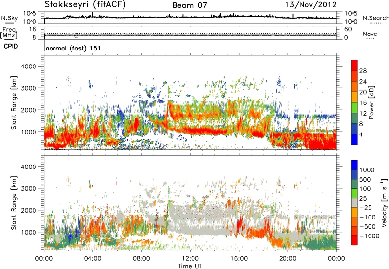Viewport: 389px width, 269px height.
Task: Click the '04:00' time tick label
Action: [92, 259]
